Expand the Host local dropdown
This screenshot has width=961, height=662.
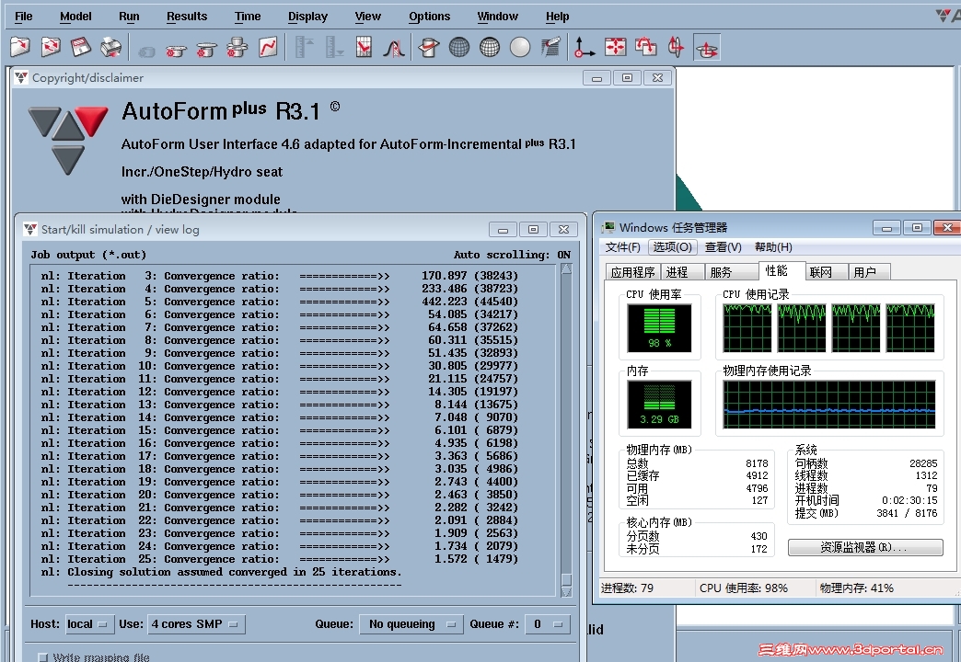pos(88,624)
